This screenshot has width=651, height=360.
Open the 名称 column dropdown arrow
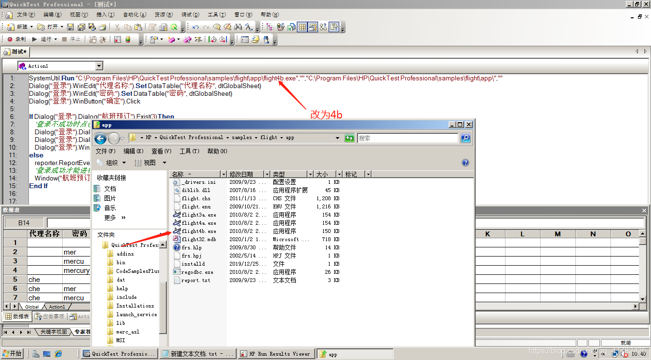[223, 174]
